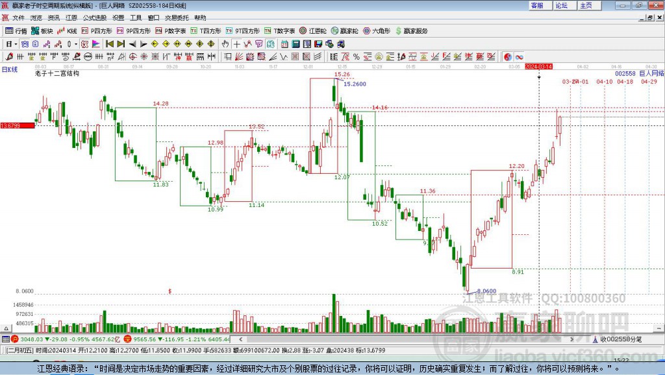Select the percent % tool

357,57
